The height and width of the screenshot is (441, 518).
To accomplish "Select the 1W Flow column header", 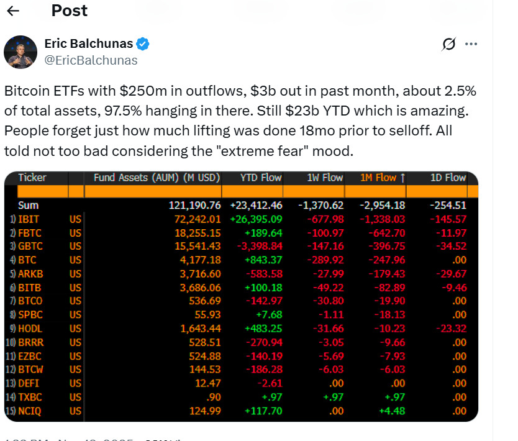I will pos(325,178).
